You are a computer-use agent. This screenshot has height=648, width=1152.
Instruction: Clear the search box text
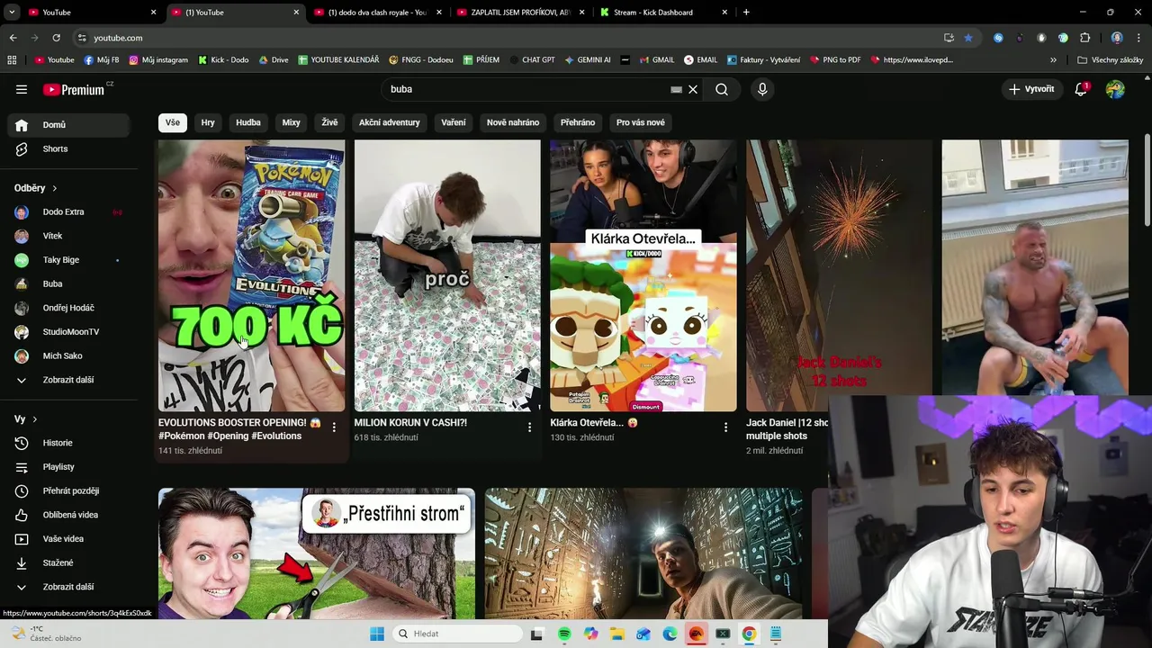[x=693, y=89]
